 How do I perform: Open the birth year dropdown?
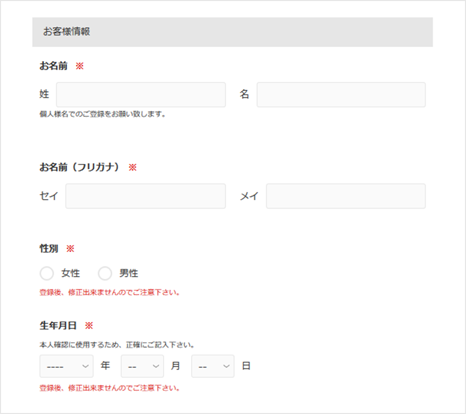click(x=67, y=366)
